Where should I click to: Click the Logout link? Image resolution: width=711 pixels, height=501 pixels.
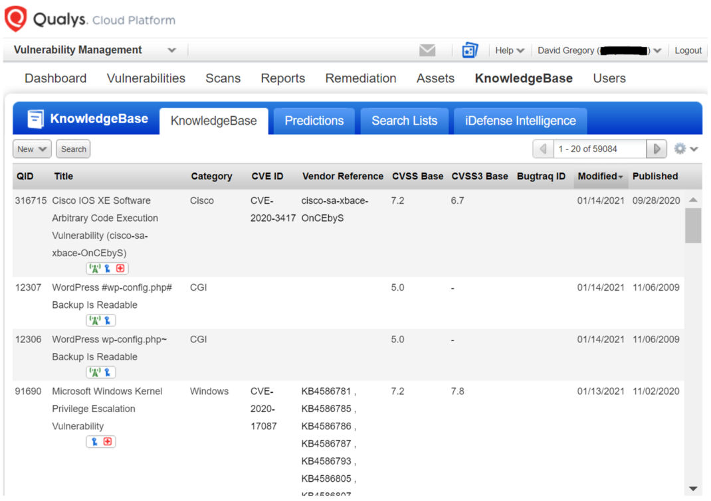688,50
